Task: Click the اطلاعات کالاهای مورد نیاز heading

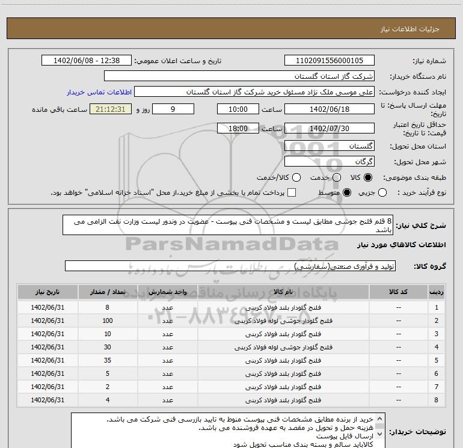Action: tap(402, 245)
